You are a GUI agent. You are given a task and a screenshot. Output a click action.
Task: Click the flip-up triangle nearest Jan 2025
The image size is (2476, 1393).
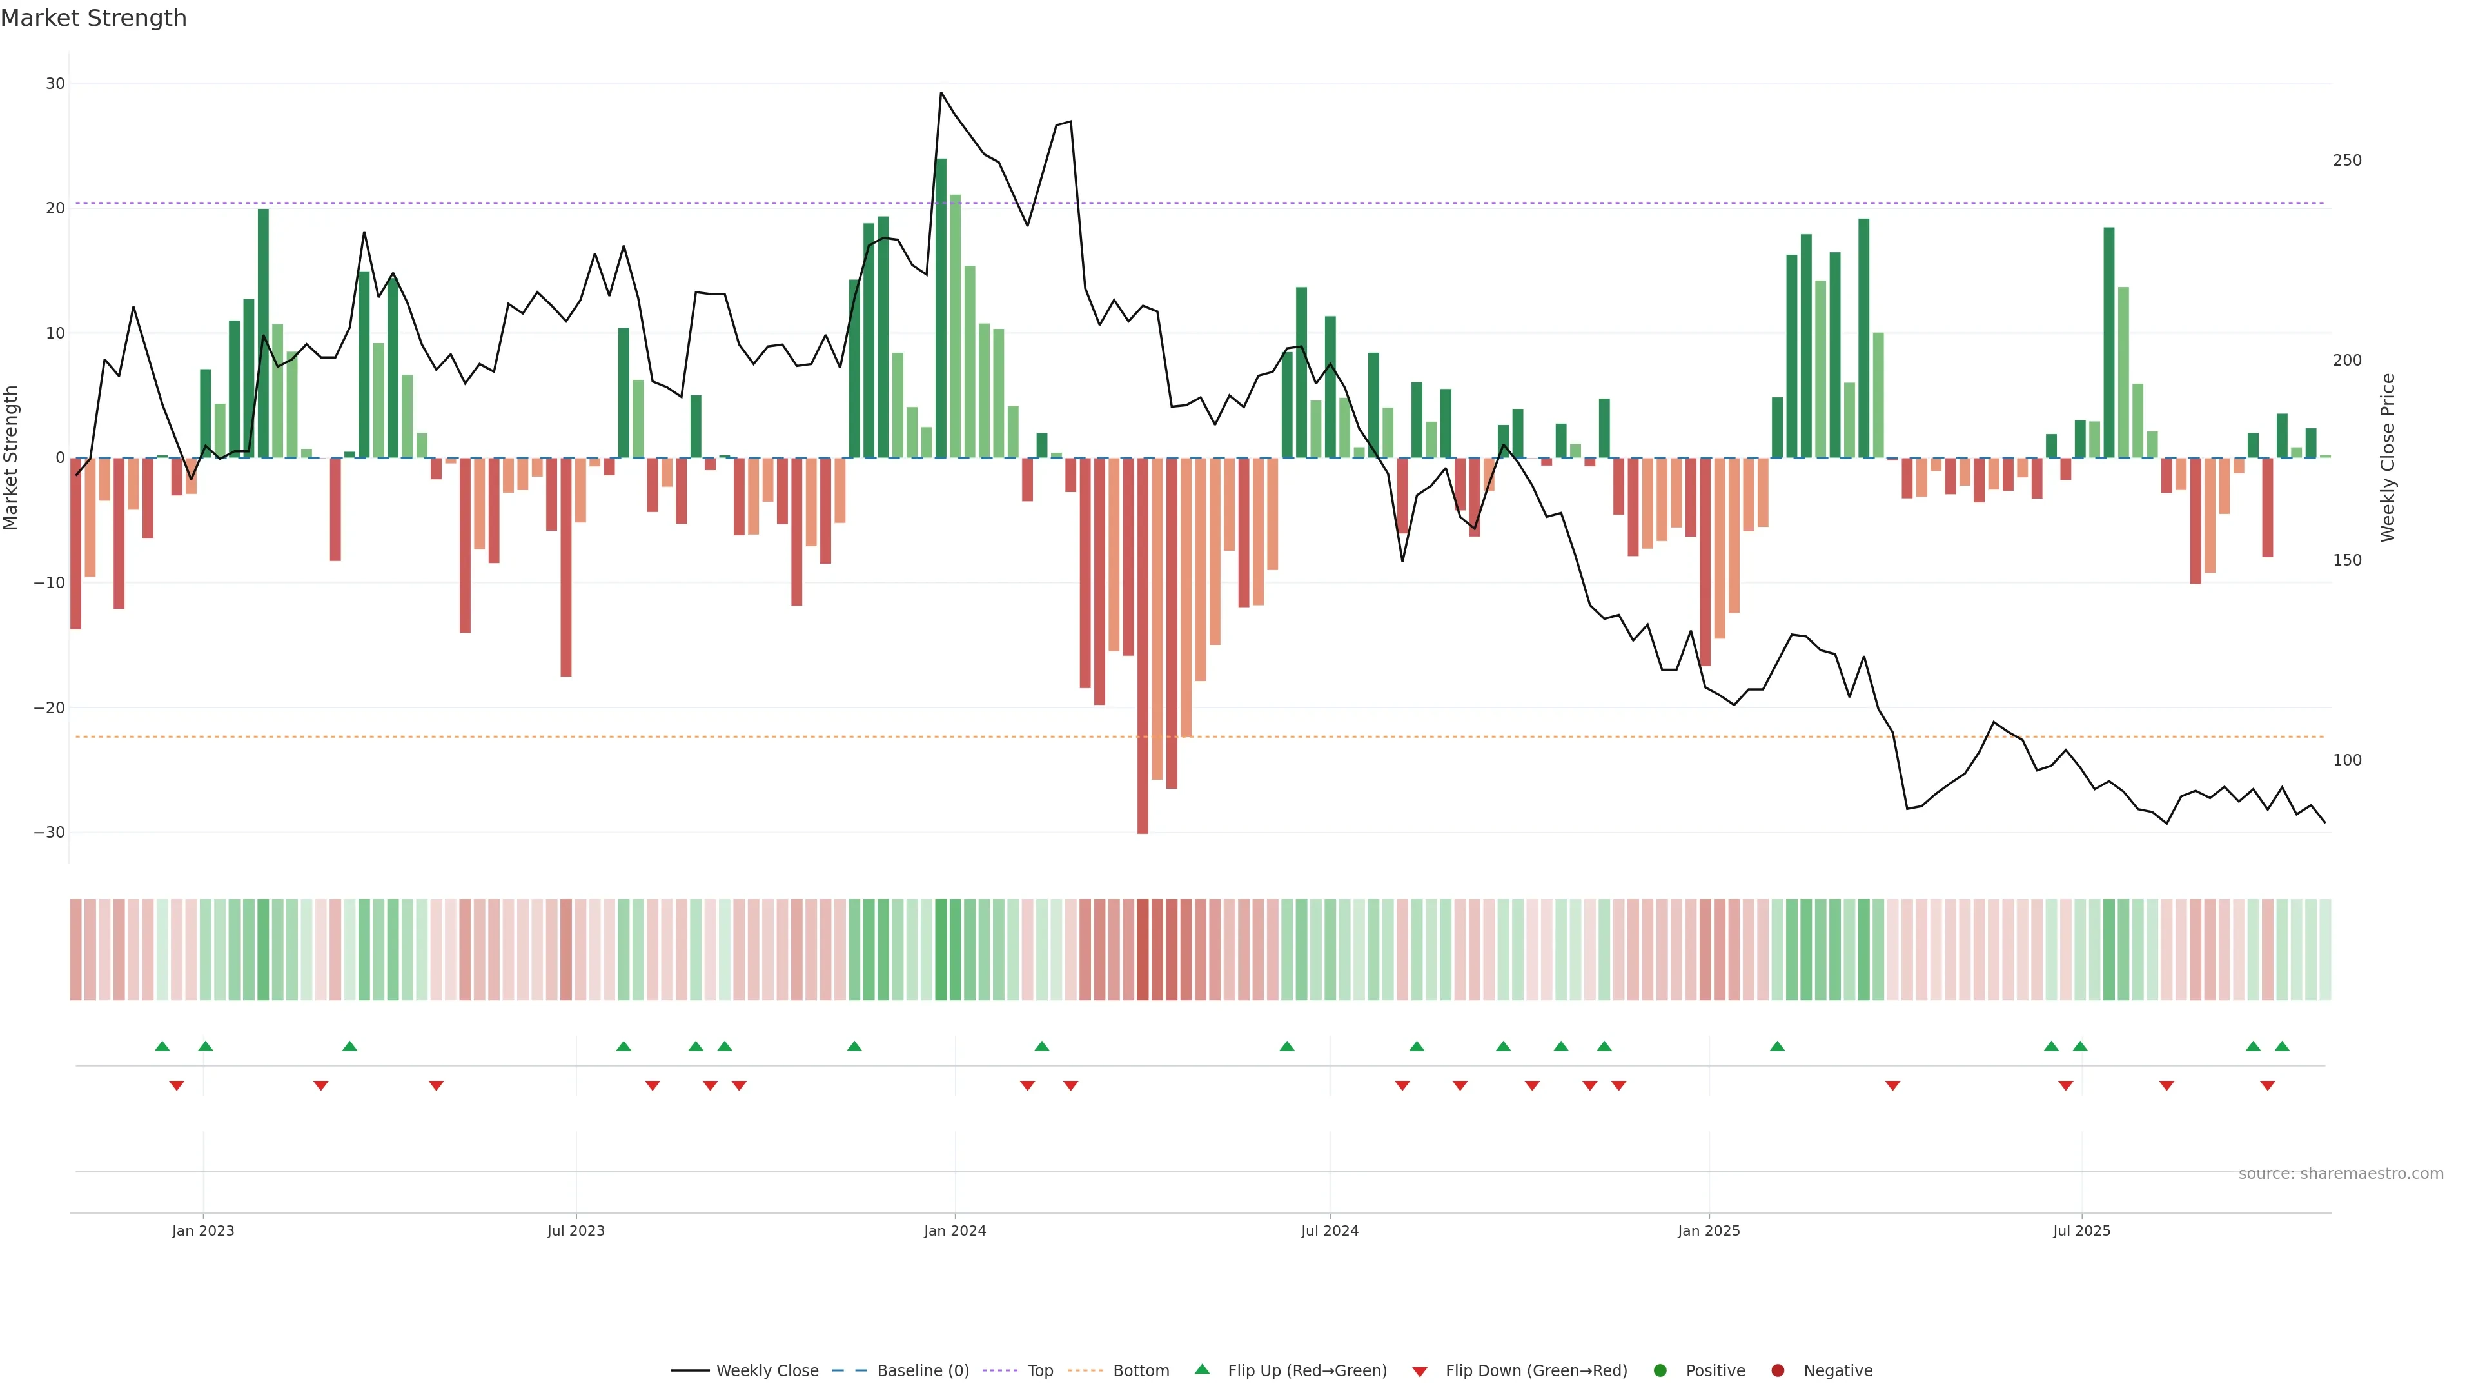tap(1777, 1046)
